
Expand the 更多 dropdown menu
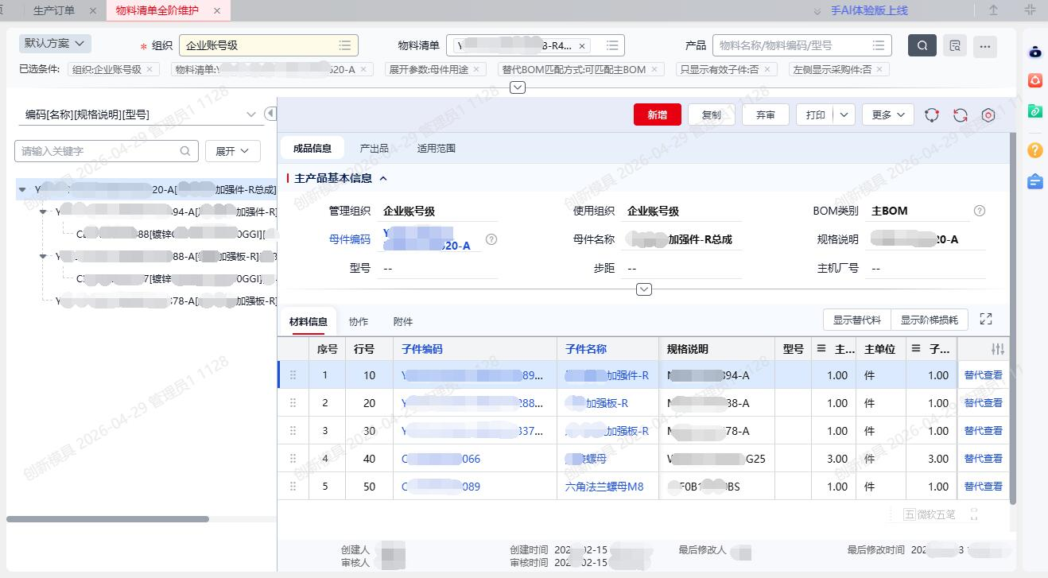click(887, 115)
